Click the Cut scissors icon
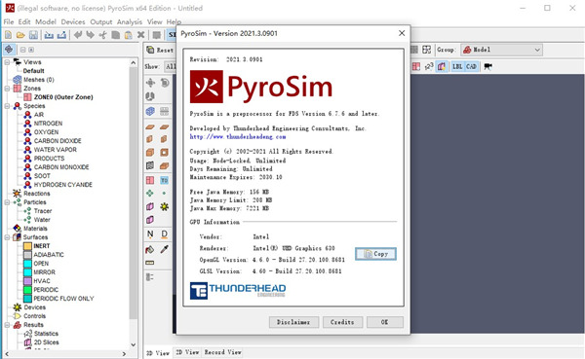 tap(102, 35)
